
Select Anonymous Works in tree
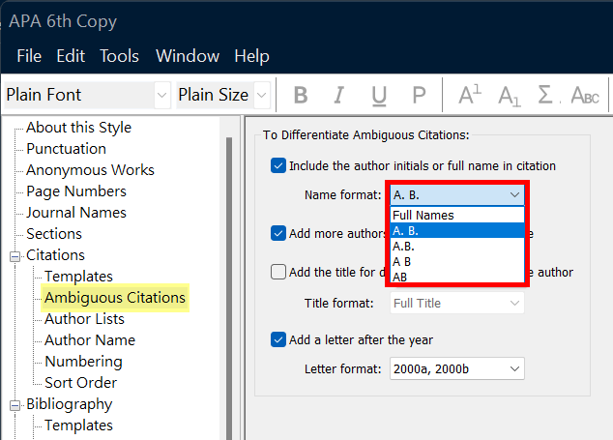tap(90, 170)
